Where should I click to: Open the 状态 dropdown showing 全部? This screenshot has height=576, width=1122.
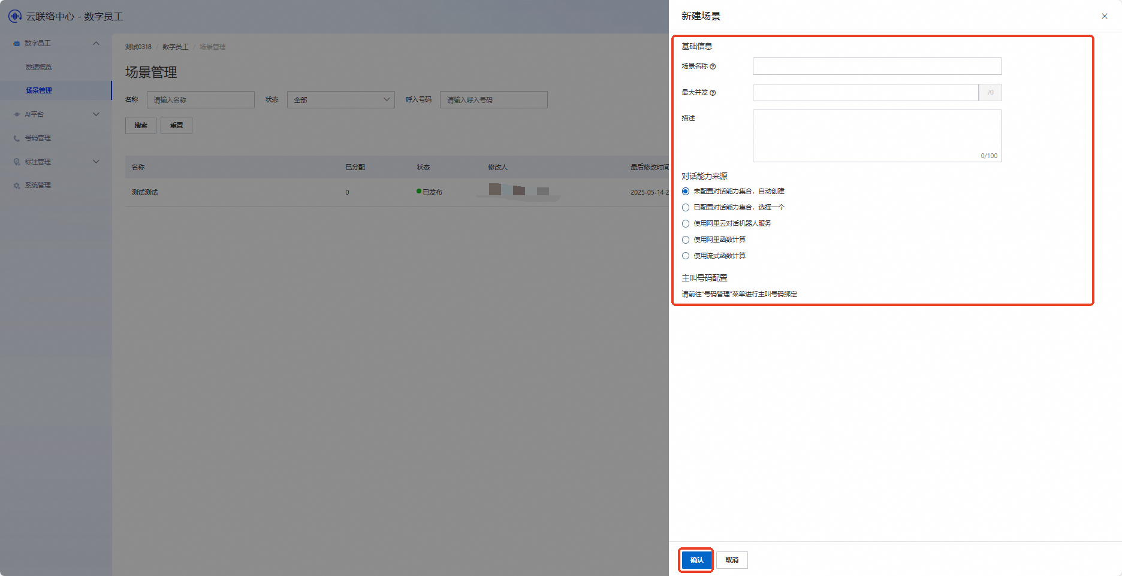click(341, 100)
